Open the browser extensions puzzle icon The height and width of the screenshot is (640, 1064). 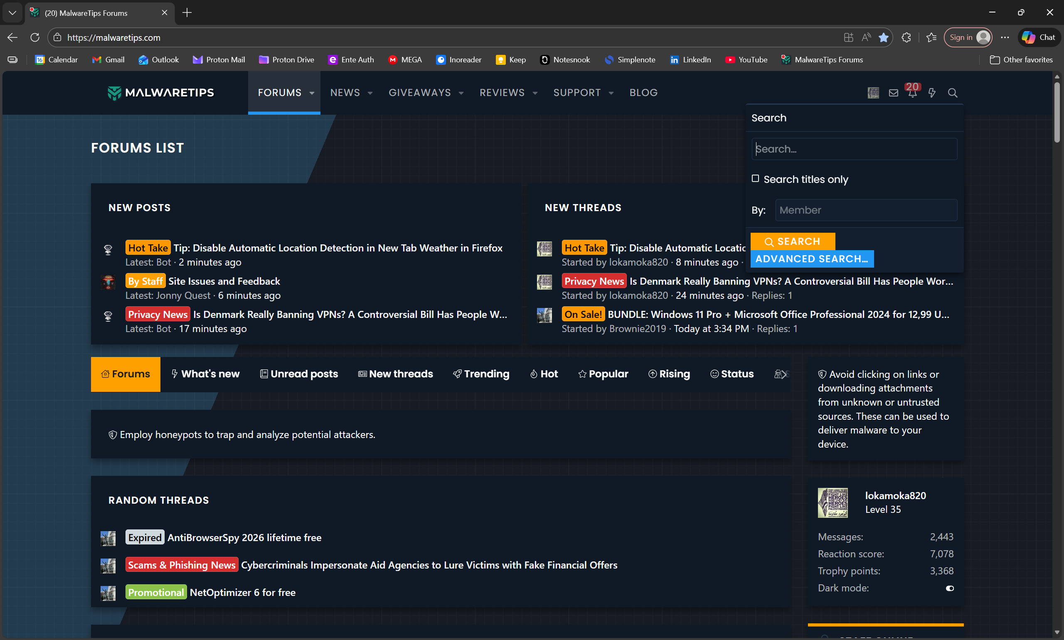point(906,37)
